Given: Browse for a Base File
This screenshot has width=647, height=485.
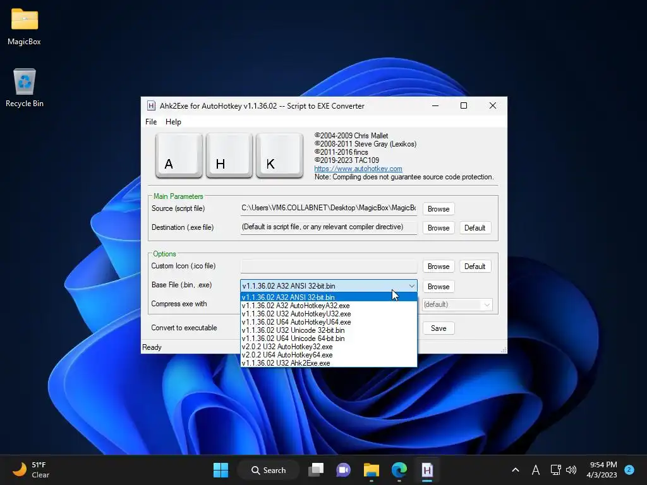Looking at the screenshot, I should click(438, 286).
